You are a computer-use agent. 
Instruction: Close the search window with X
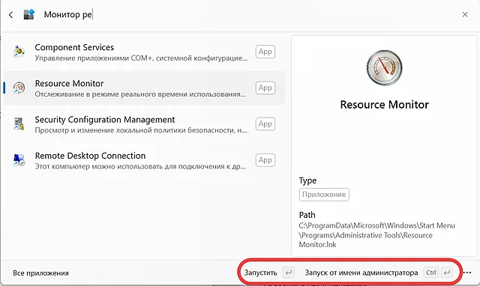465,14
